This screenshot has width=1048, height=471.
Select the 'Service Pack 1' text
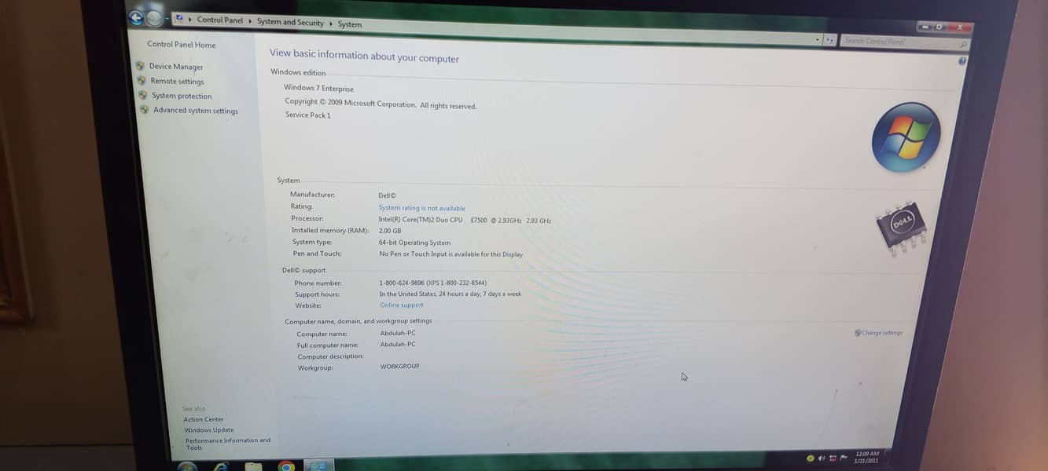[x=308, y=115]
